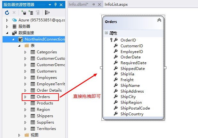Viewport: 198px width, 138px height.
Task: Click the grayed Stop refresh X icon
Action: (x=14, y=12)
